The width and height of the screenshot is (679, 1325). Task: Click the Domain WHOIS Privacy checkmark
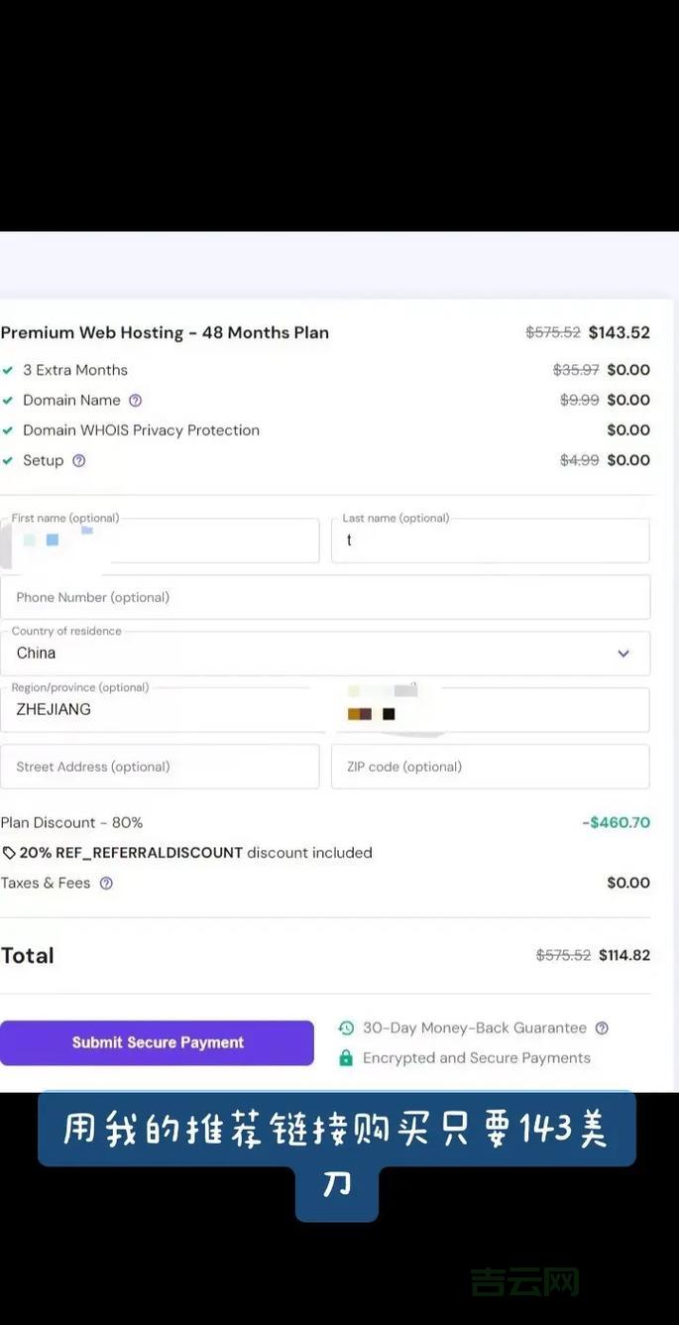coord(8,430)
